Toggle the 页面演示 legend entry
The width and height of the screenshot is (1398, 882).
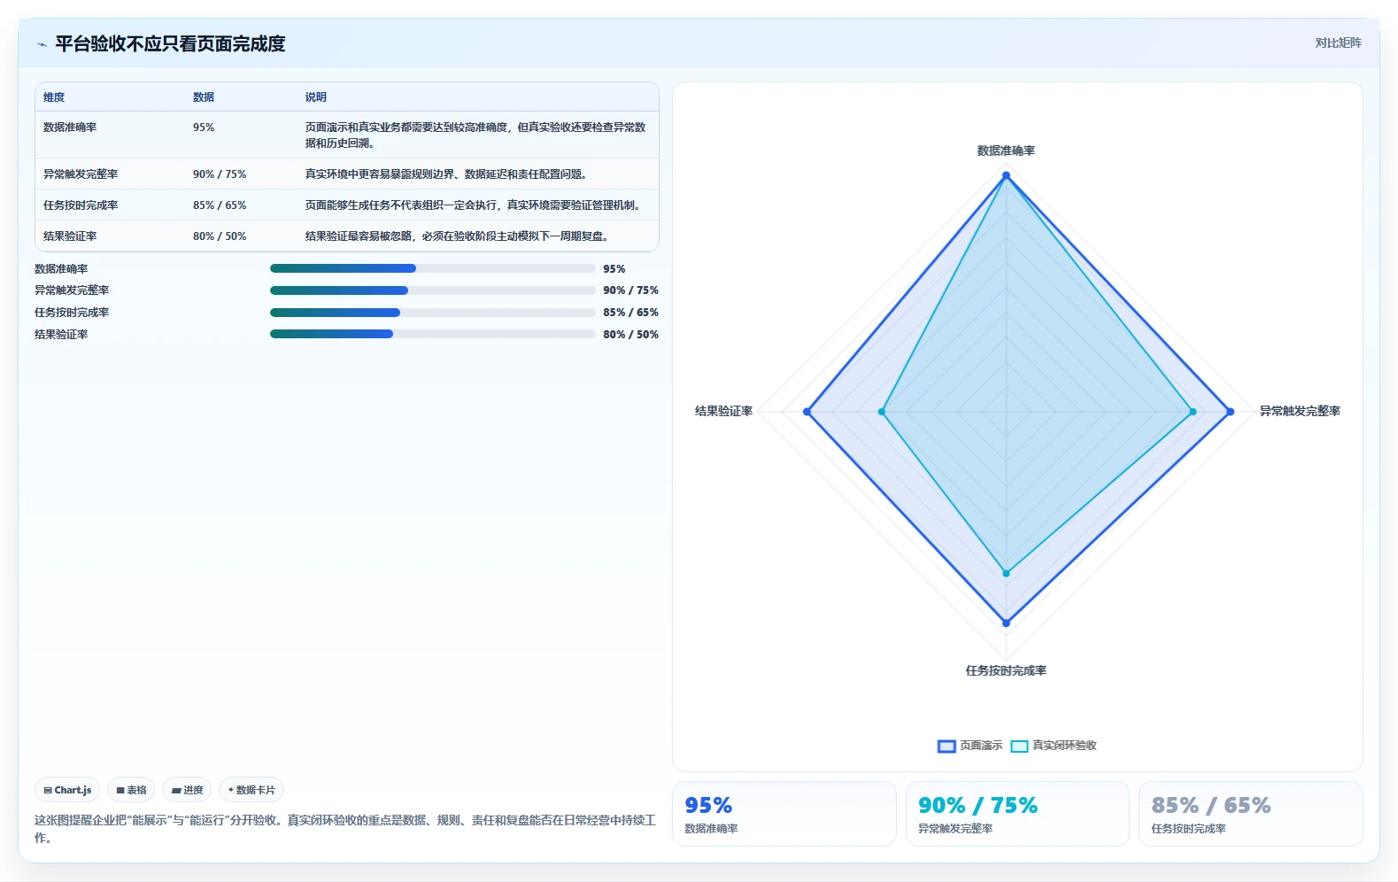pyautogui.click(x=970, y=746)
